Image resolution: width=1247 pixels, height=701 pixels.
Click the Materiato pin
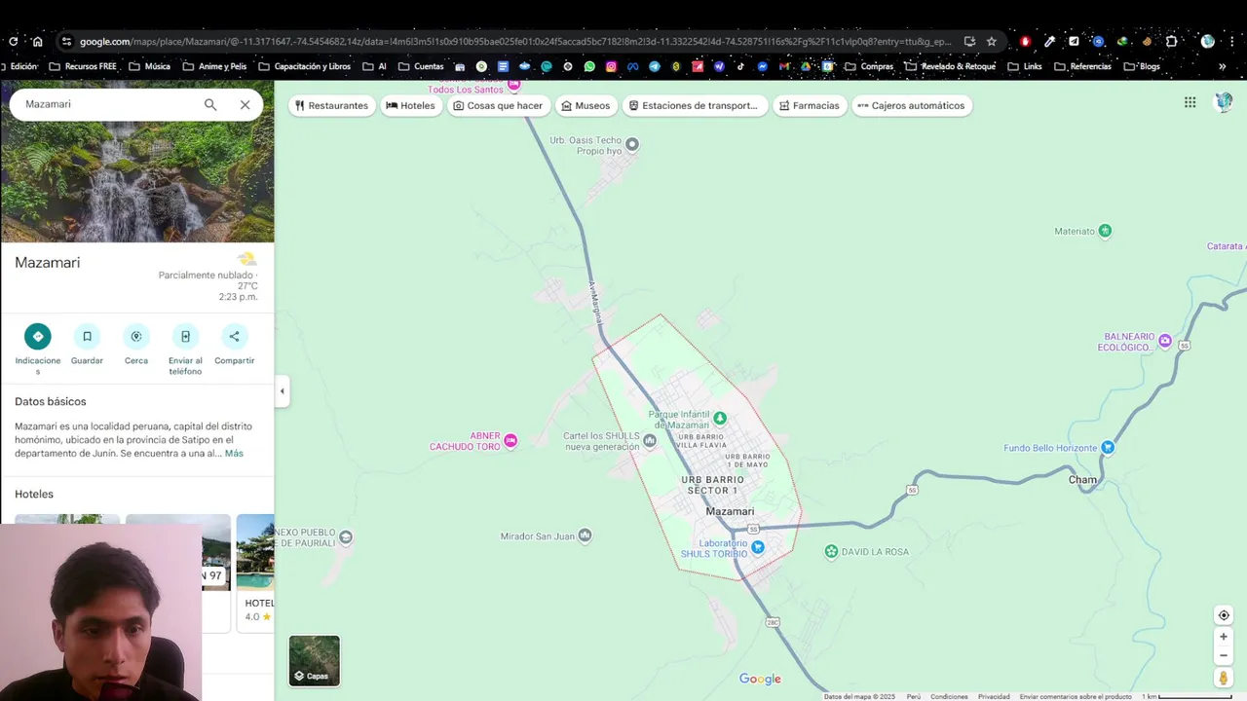(1105, 231)
